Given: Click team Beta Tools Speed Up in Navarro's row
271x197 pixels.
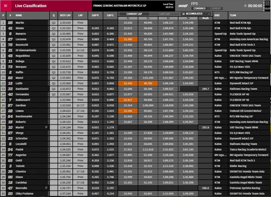Looking at the screenshot, I should point(242,34).
